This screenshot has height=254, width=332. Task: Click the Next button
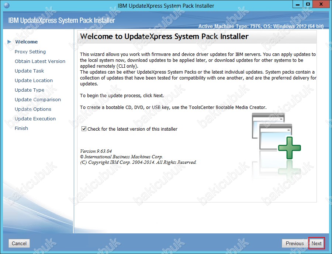click(317, 243)
